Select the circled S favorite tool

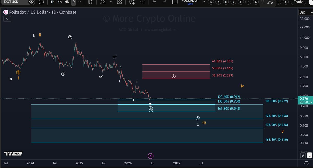click(x=286, y=2)
